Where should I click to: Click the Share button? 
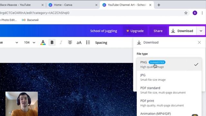coord(158,31)
